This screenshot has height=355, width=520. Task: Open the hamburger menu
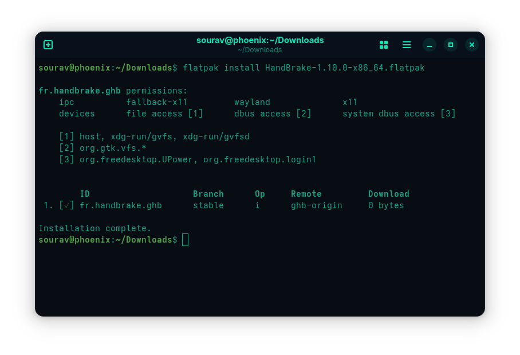pyautogui.click(x=407, y=44)
